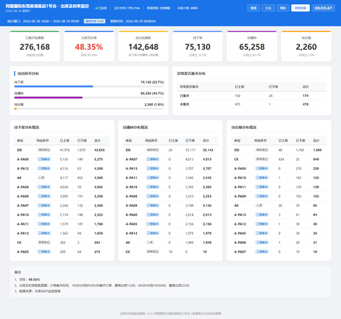The height and width of the screenshot is (319, 341).
Task: Select the 65,258 KPI card
Action: 252,46
